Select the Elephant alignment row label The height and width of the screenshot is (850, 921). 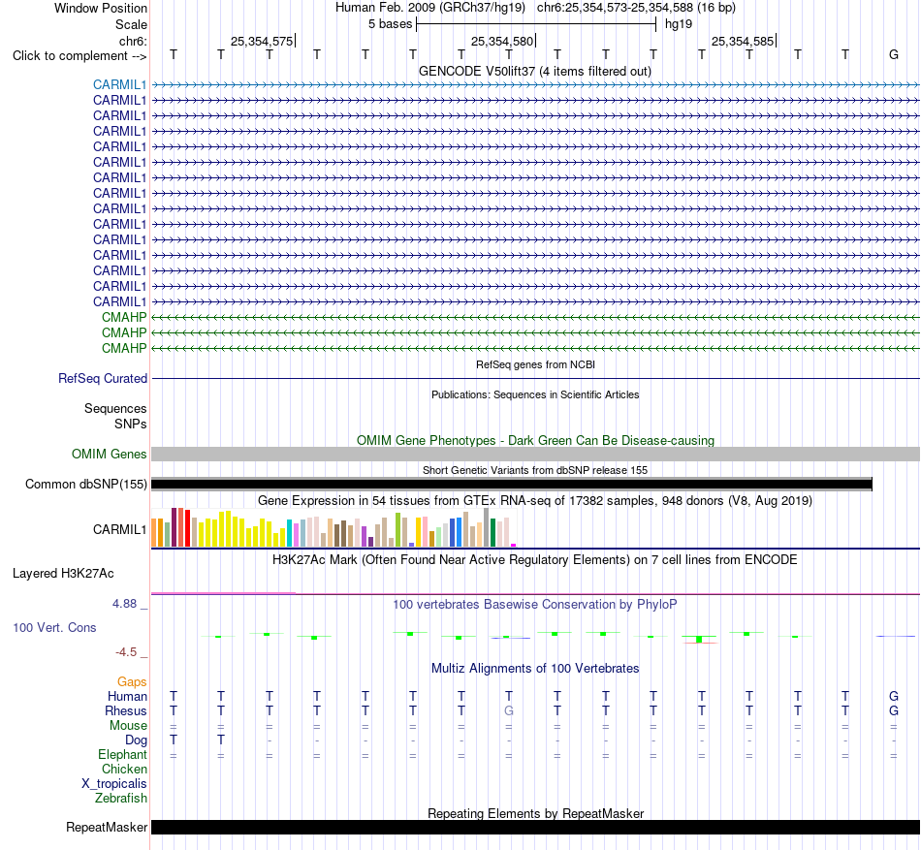click(122, 754)
